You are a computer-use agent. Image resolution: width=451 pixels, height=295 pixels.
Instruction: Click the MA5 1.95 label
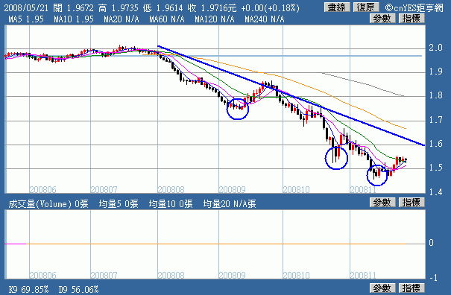[26, 19]
